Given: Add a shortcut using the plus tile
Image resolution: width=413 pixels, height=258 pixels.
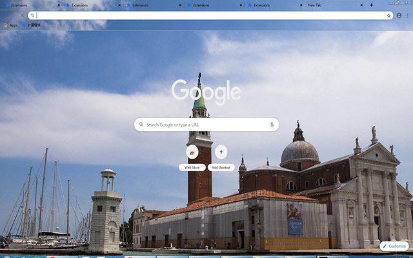Looking at the screenshot, I should [221, 158].
